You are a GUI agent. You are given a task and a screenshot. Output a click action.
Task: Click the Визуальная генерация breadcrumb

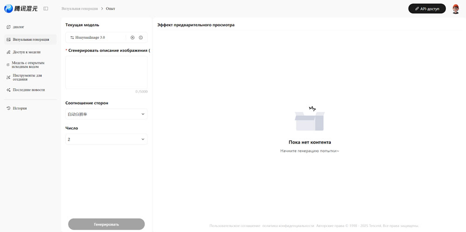[80, 9]
